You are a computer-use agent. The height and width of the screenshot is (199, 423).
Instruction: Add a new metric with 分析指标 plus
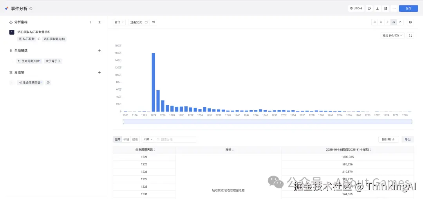[x=90, y=22]
